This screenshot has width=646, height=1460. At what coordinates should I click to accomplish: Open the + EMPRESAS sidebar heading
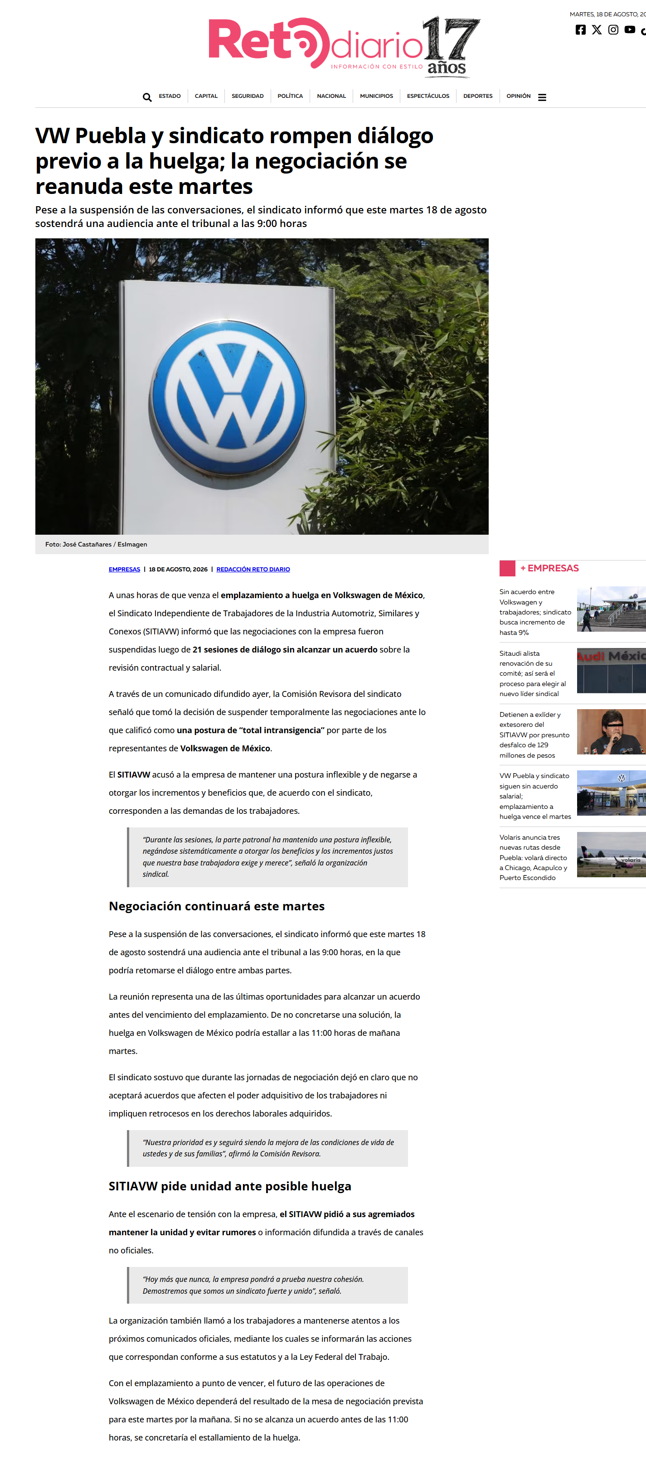tap(549, 568)
